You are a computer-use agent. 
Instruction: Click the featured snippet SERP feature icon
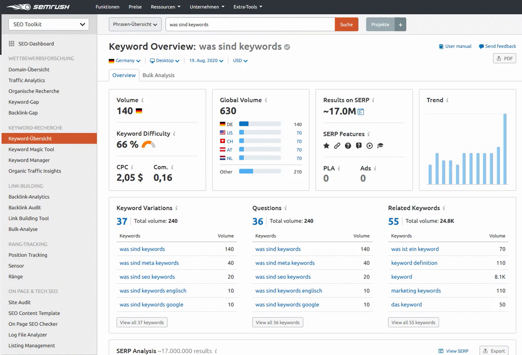pyautogui.click(x=359, y=145)
